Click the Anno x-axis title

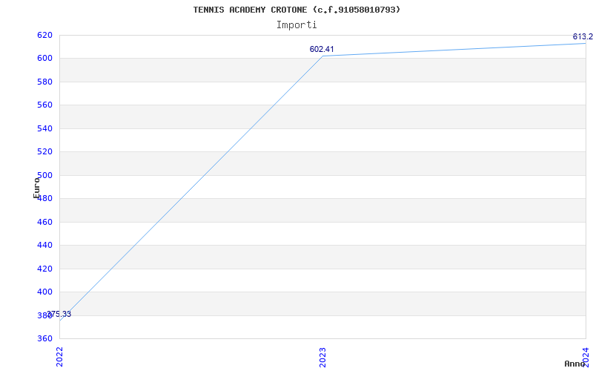[574, 364]
